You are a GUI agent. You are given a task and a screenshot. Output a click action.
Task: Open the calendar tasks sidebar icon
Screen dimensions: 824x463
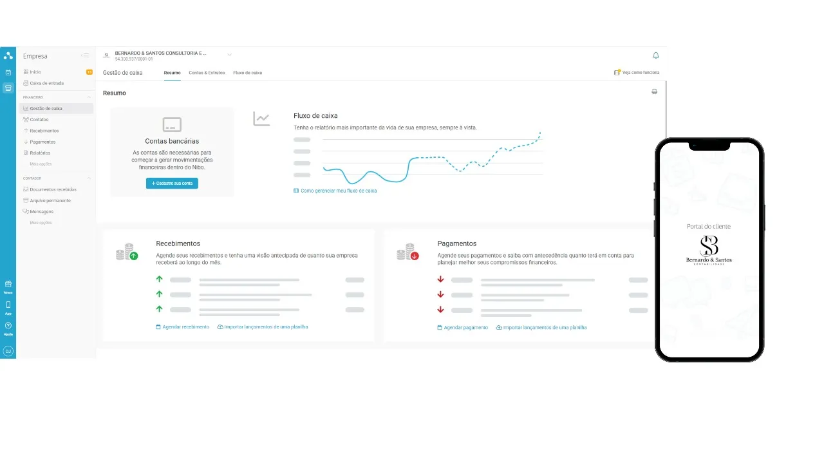click(x=8, y=73)
